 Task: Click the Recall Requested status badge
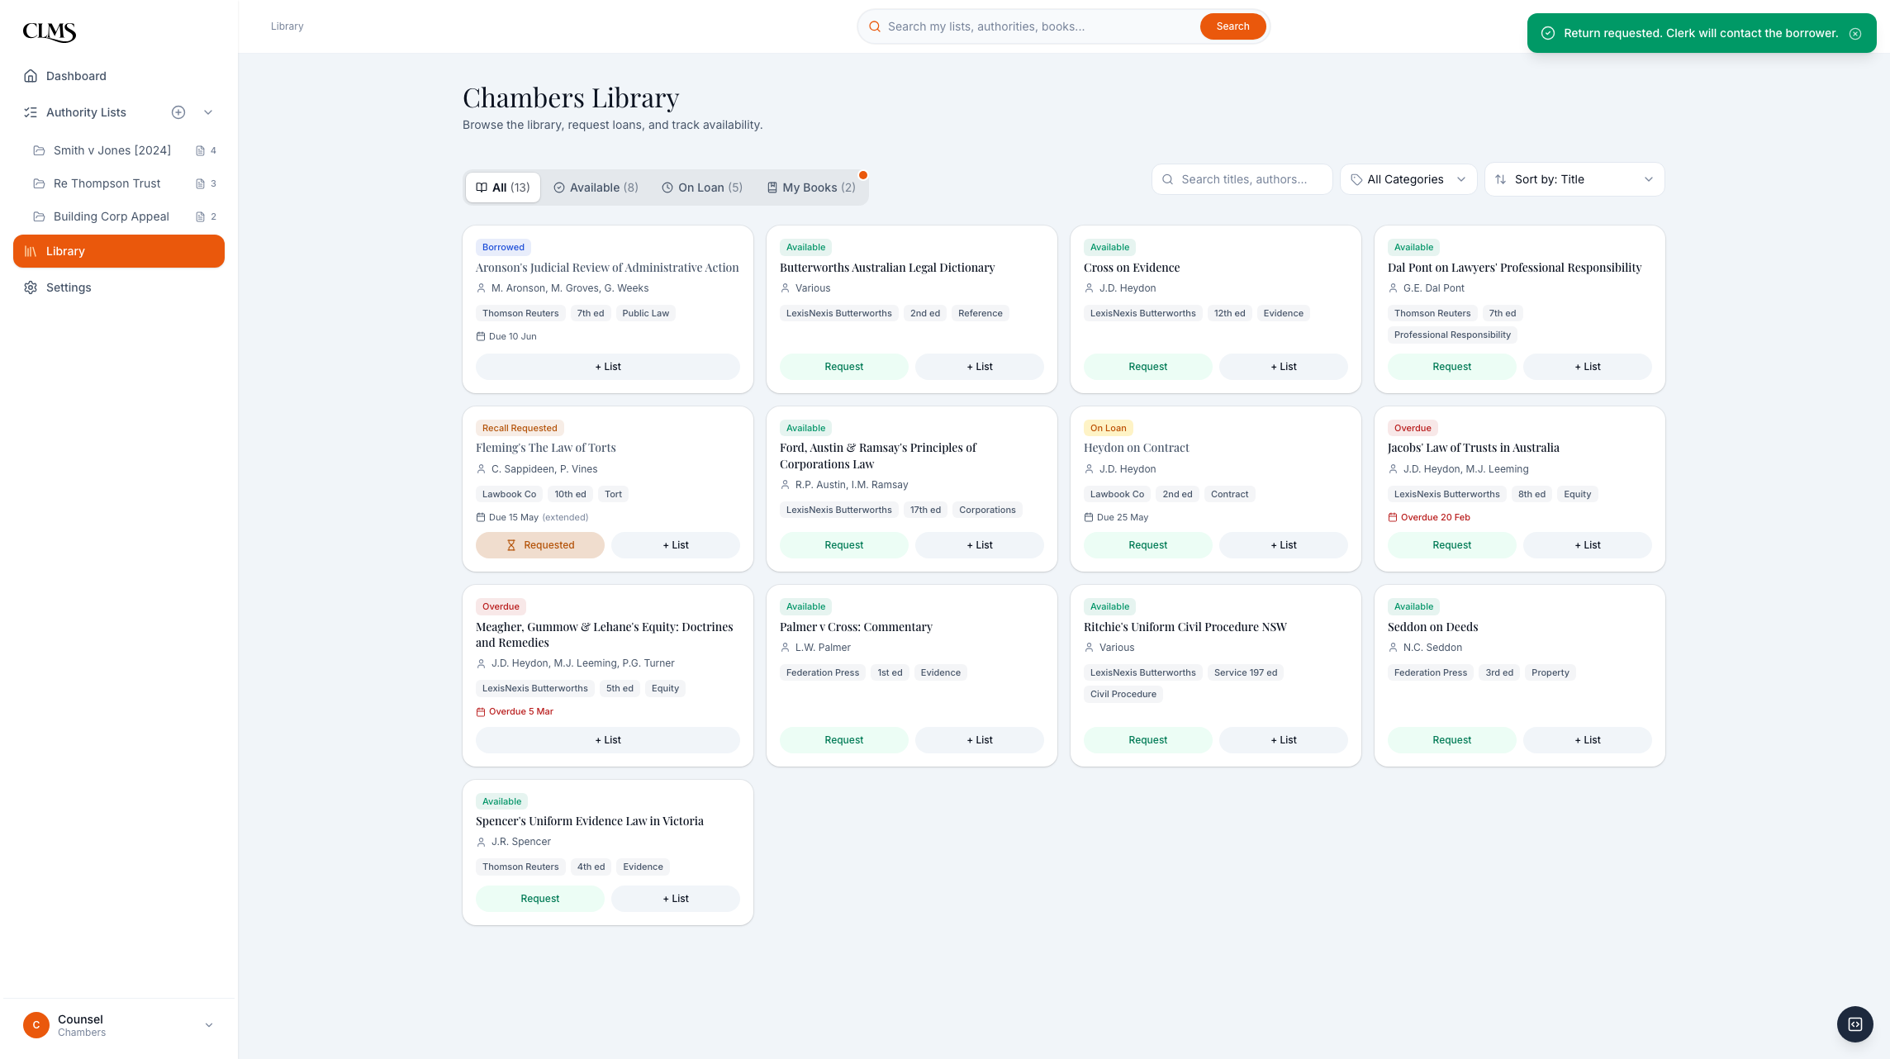[x=520, y=428]
